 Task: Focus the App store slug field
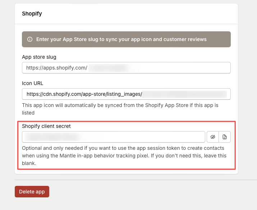click(x=126, y=68)
